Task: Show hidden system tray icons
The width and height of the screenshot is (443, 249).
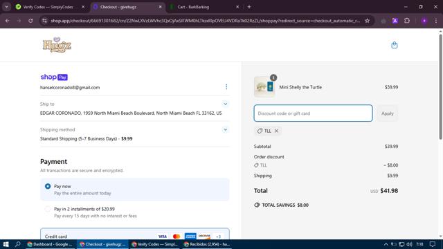Action: 386,244
